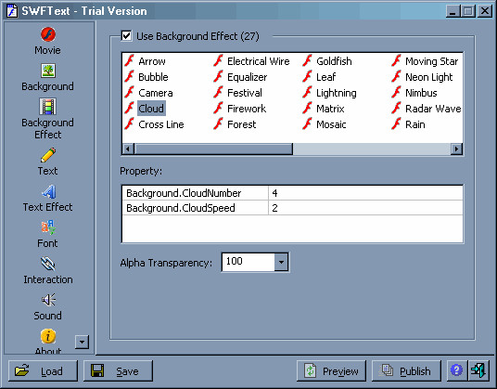This screenshot has width=497, height=389.
Task: Select the Mosaic effect
Action: click(x=331, y=124)
